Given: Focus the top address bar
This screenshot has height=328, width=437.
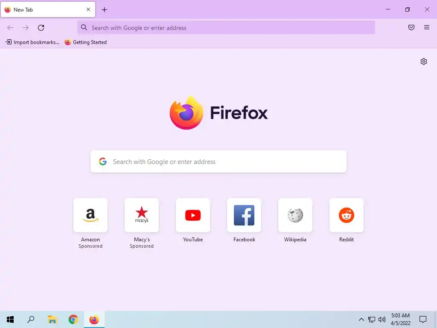Looking at the screenshot, I should click(226, 28).
